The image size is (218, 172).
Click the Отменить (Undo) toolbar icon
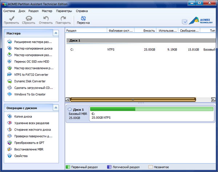(46, 20)
